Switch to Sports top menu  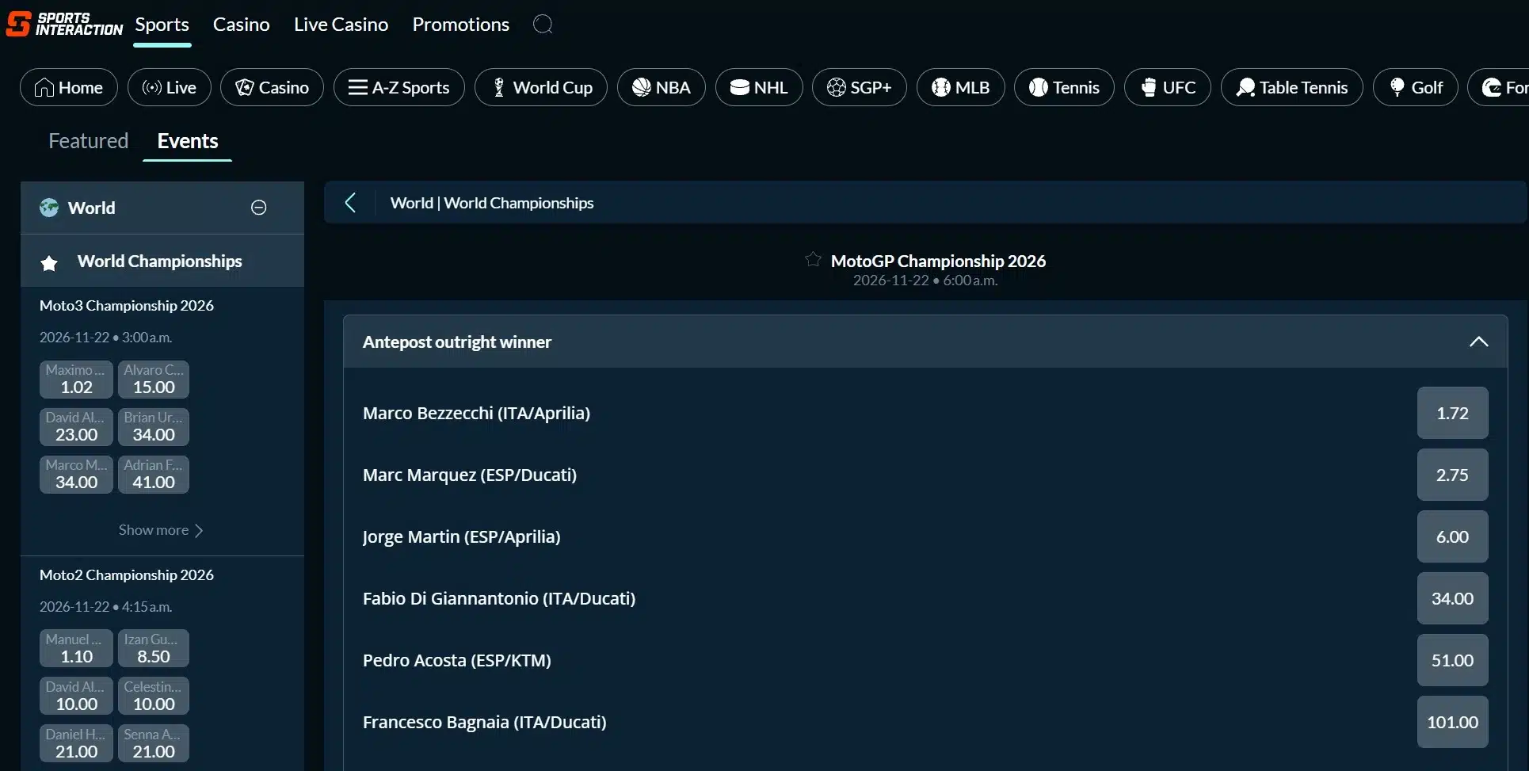[x=162, y=25]
